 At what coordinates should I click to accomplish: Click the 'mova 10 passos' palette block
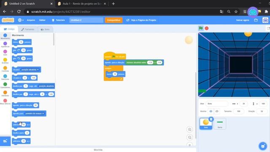pos(22,42)
